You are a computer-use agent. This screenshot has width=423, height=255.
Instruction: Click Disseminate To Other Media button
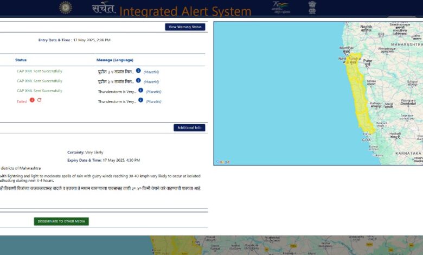[61, 221]
